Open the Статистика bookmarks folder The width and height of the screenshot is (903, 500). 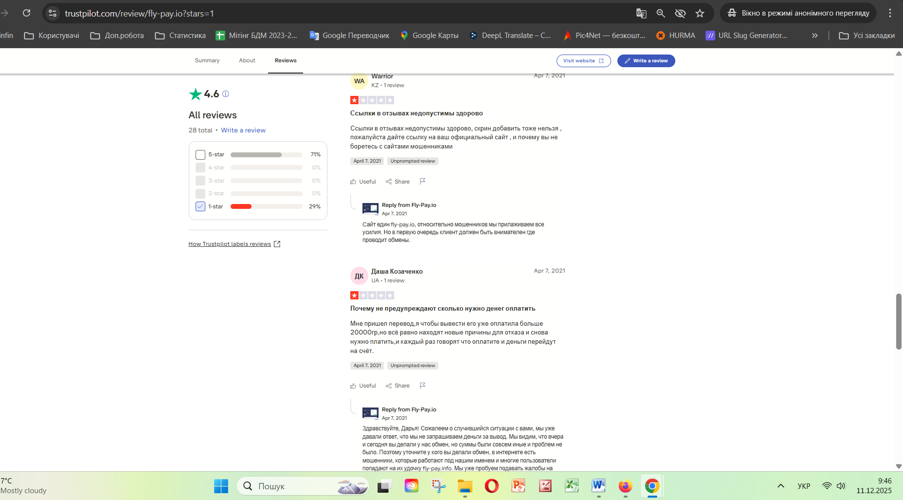(181, 36)
